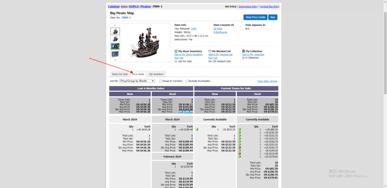Open the 4 Minifigures link
Viewport: 387px width, 188px height.
[220, 32]
